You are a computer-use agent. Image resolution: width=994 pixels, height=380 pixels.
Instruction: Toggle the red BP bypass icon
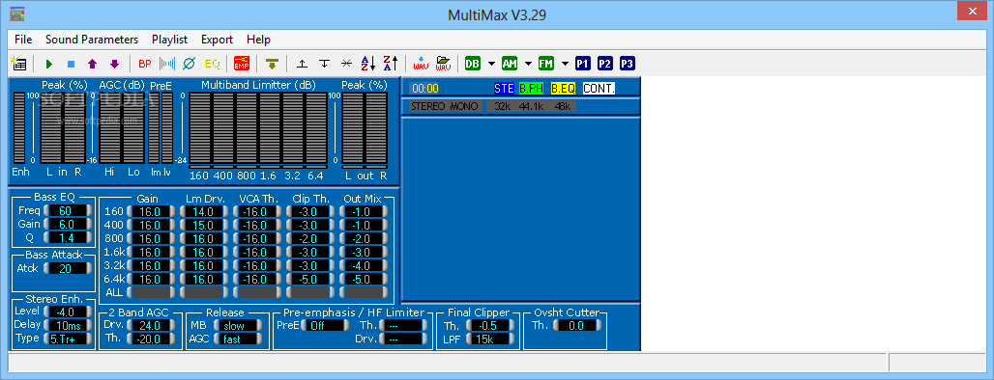pos(145,64)
